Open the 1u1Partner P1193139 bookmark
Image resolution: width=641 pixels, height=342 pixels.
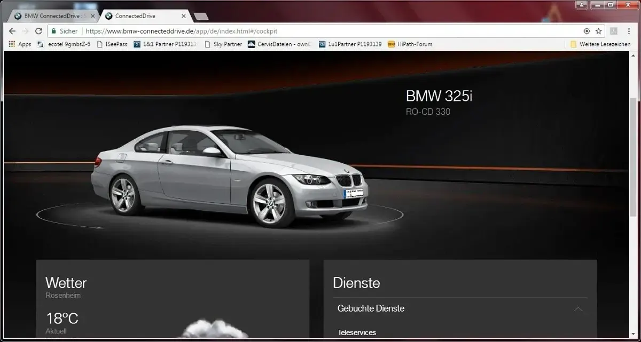pyautogui.click(x=350, y=44)
